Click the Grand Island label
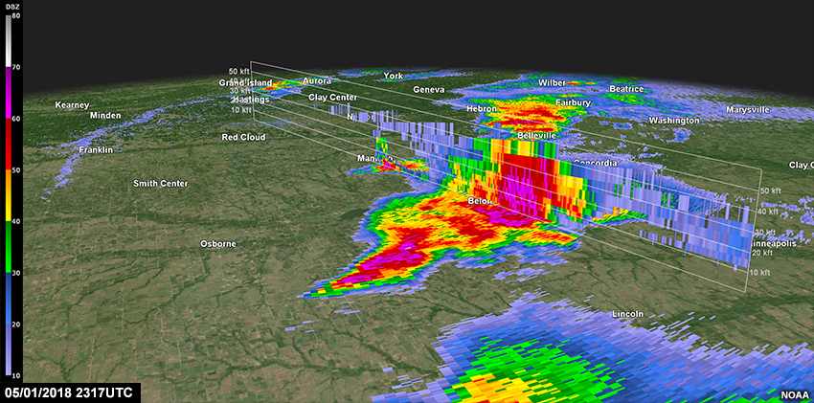This screenshot has height=403, width=814. point(245,83)
